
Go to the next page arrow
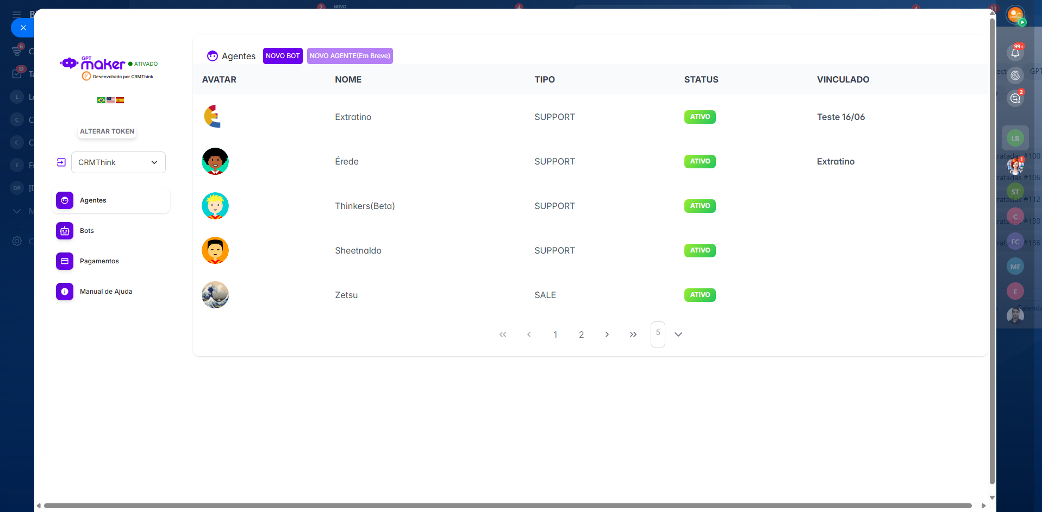point(607,334)
